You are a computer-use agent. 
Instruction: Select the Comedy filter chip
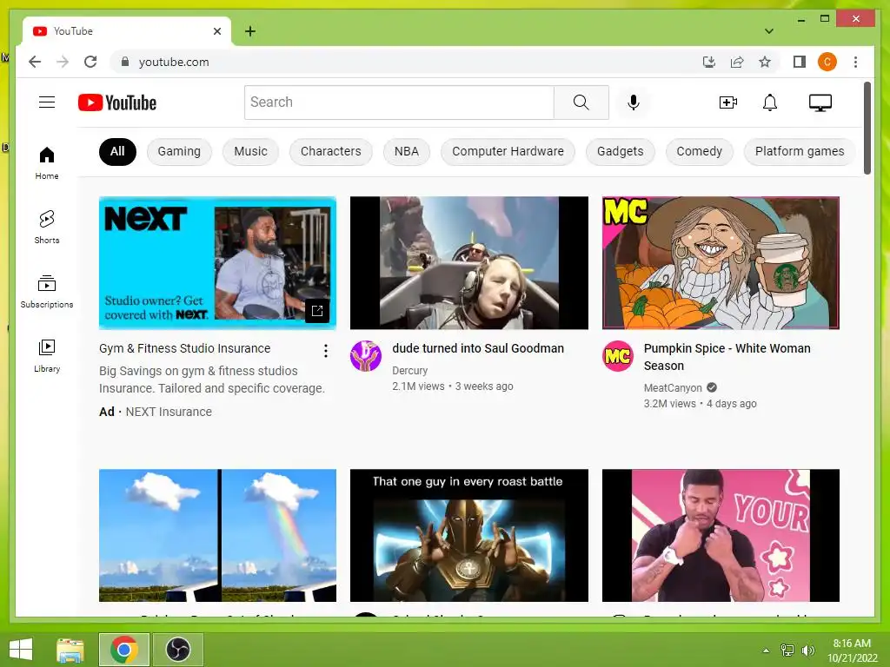(x=700, y=151)
